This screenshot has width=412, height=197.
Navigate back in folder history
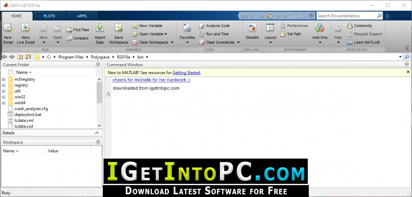coord(4,57)
